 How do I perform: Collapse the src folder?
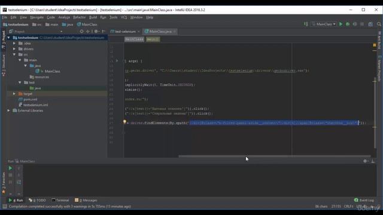coord(14,54)
